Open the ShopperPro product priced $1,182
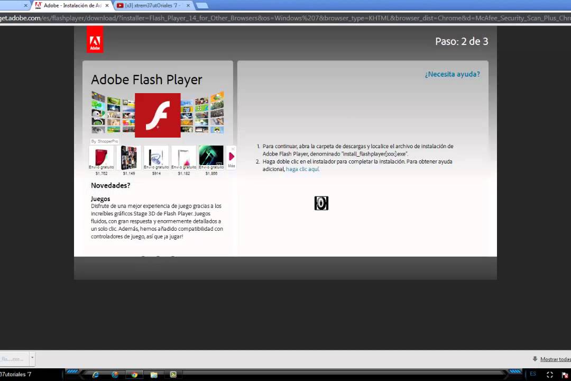The height and width of the screenshot is (381, 571). (x=184, y=160)
